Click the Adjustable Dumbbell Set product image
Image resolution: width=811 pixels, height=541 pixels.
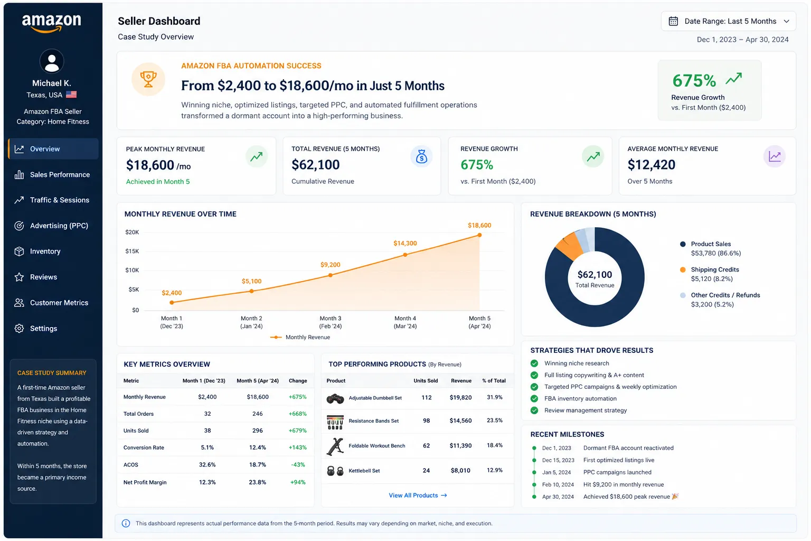pos(335,398)
